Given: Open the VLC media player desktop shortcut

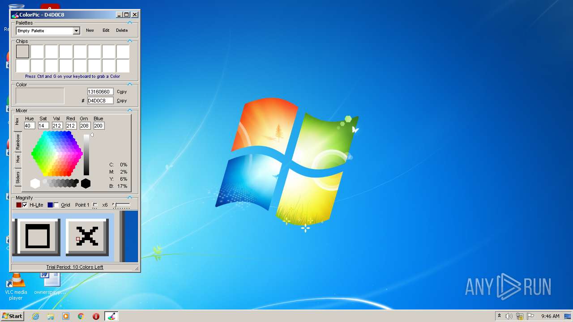Looking at the screenshot, I should (x=16, y=287).
